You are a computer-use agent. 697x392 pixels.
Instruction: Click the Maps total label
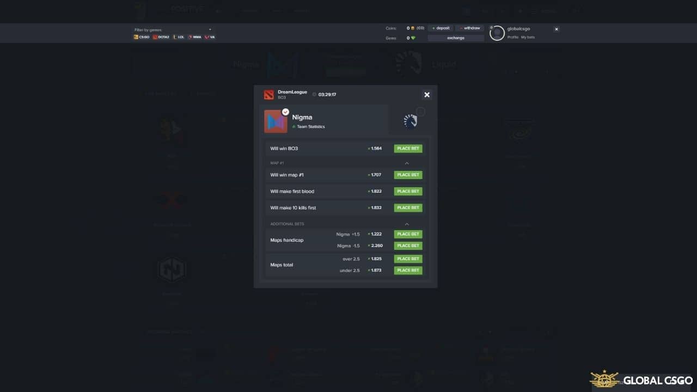click(x=282, y=265)
